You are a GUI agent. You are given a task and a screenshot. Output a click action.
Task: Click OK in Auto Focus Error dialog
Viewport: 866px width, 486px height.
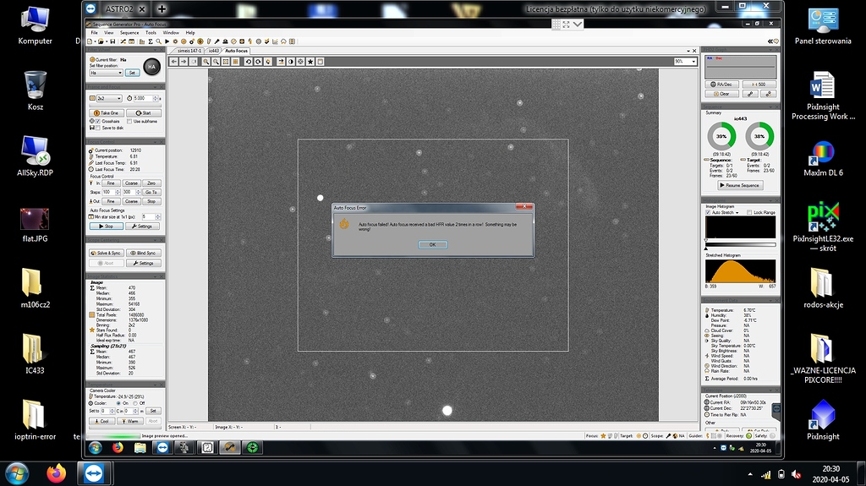coord(432,244)
